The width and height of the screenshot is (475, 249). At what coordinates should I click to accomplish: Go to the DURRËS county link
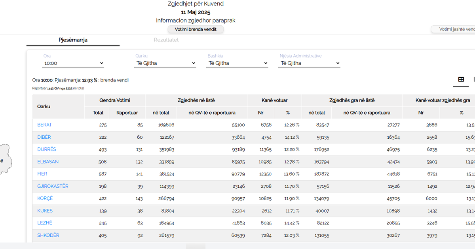coord(47,149)
